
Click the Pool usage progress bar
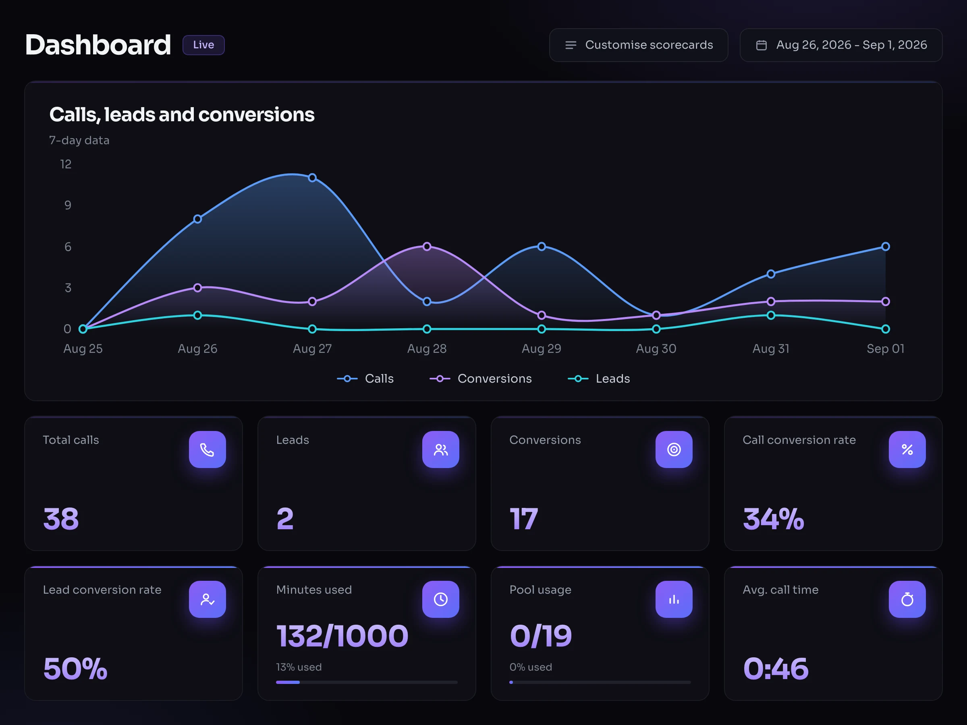(600, 682)
